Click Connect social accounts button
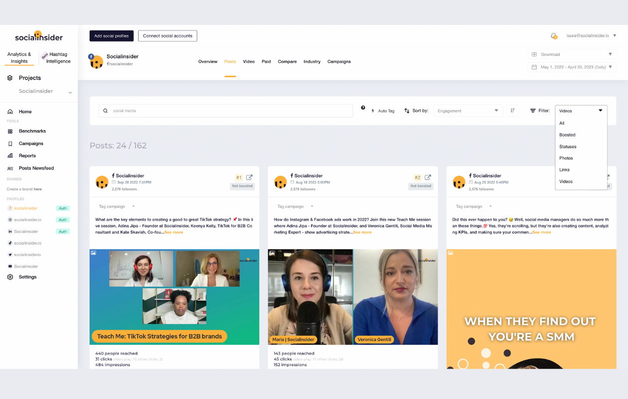The height and width of the screenshot is (399, 628). pos(167,36)
